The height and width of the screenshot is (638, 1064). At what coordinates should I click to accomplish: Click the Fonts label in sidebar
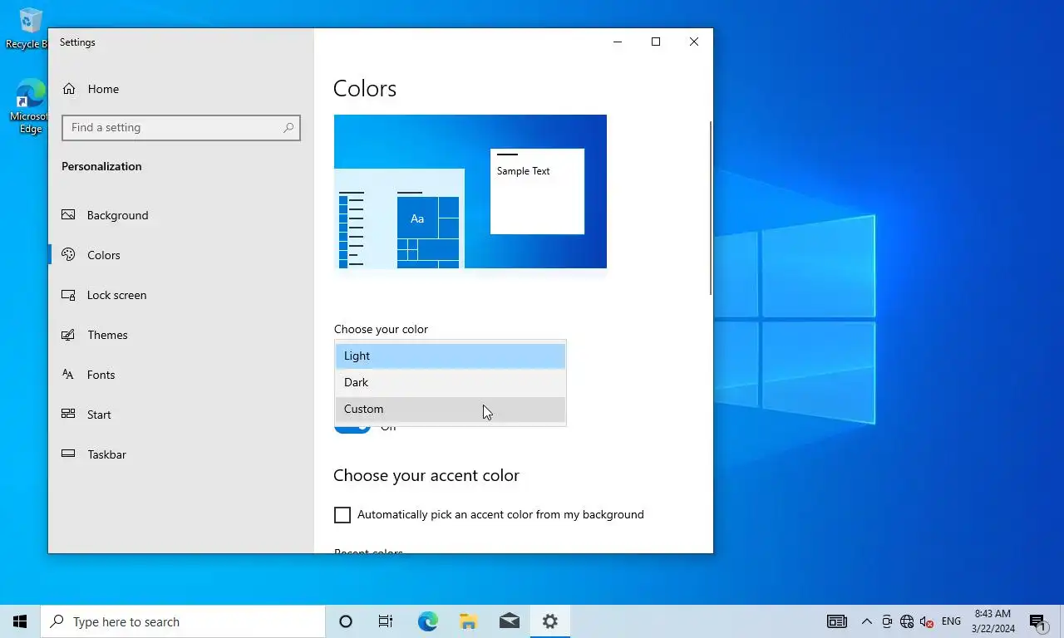(x=101, y=375)
